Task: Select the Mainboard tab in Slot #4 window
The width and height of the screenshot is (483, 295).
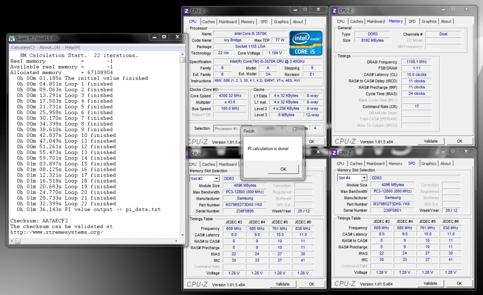Action: click(x=376, y=164)
